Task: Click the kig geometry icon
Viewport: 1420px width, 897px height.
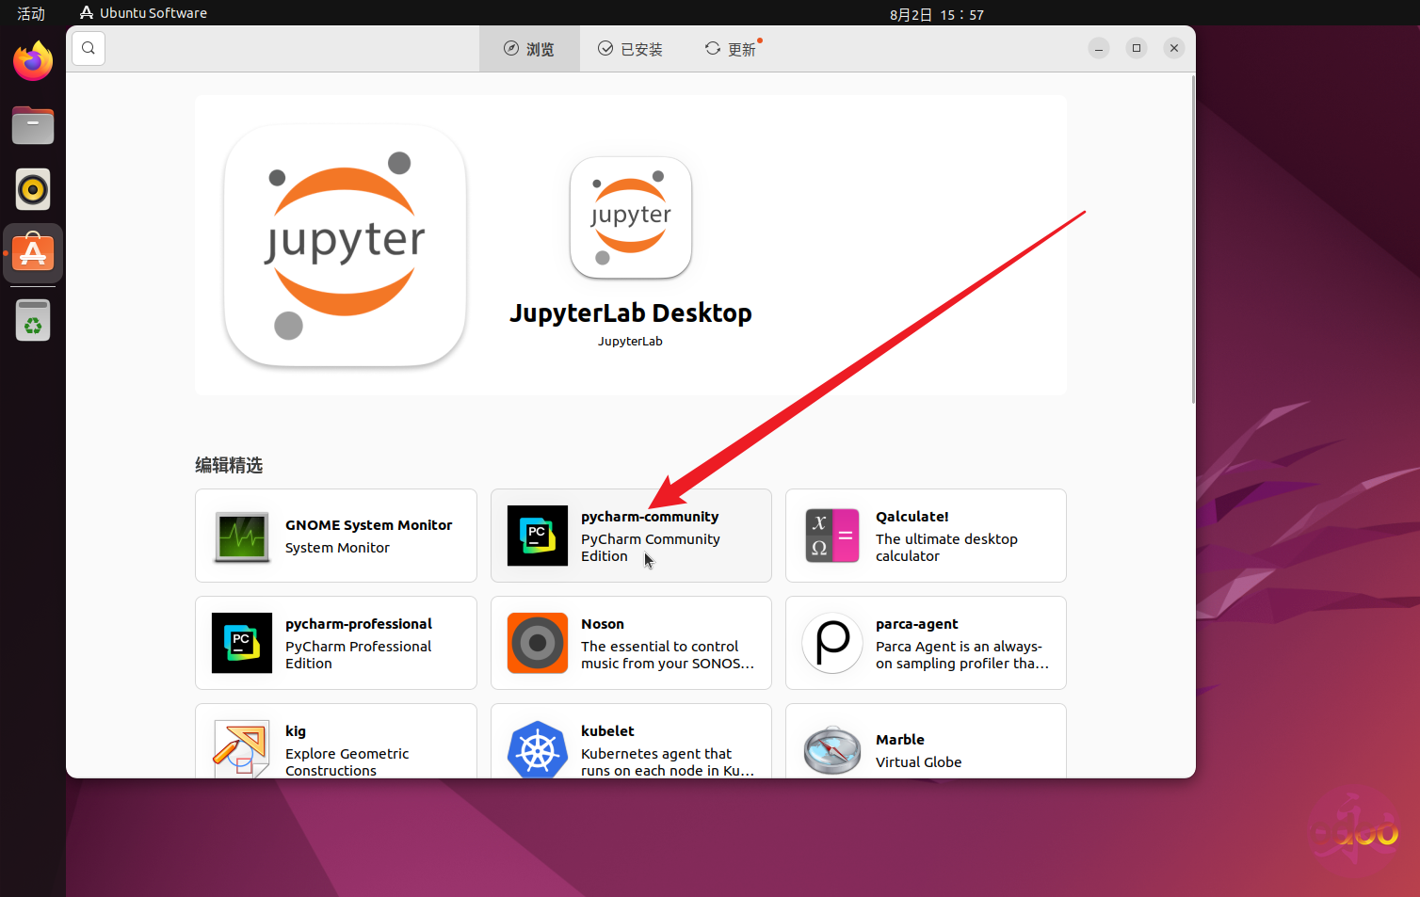Action: pyautogui.click(x=242, y=749)
